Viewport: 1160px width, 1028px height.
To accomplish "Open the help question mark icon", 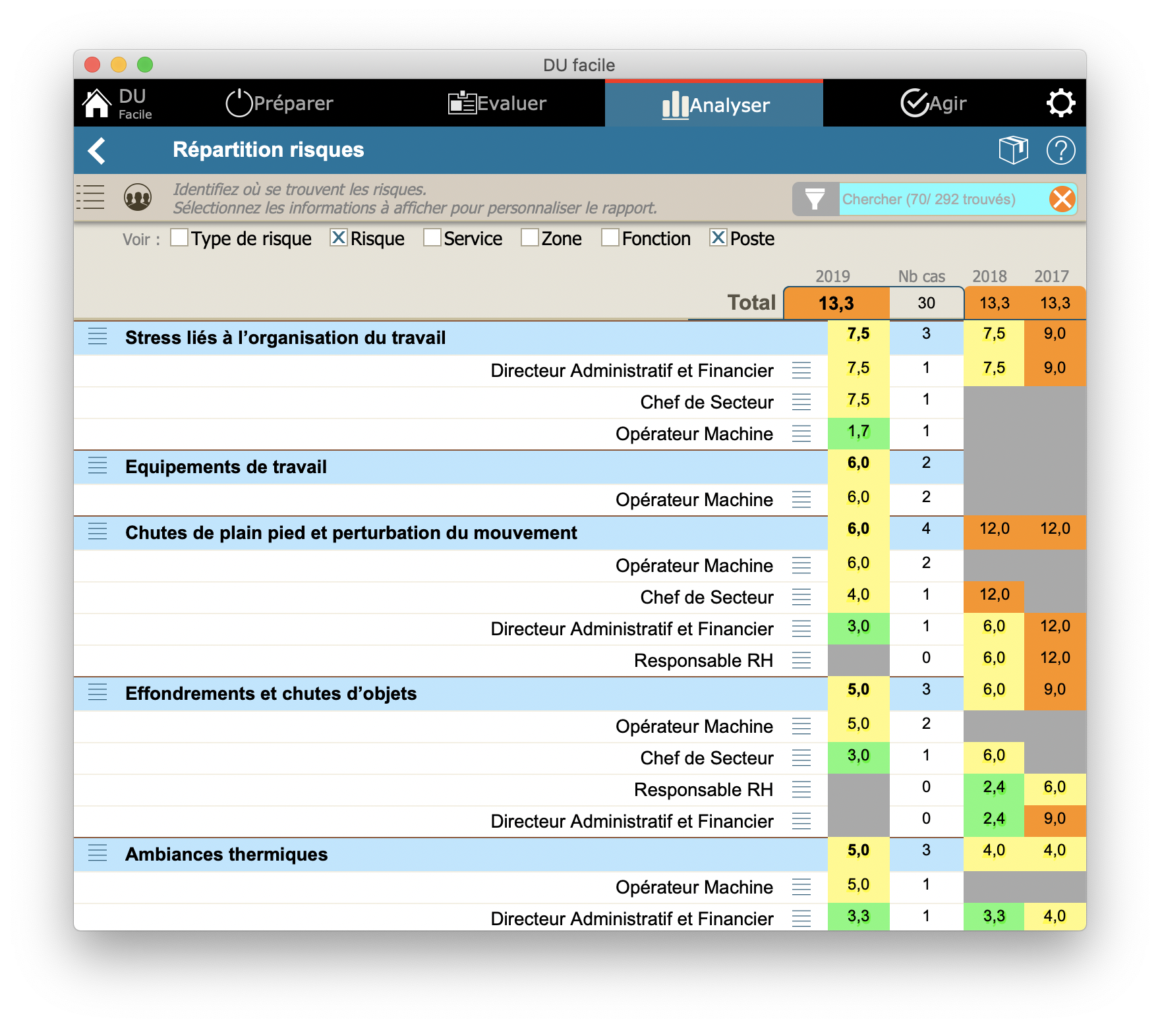I will [1060, 150].
